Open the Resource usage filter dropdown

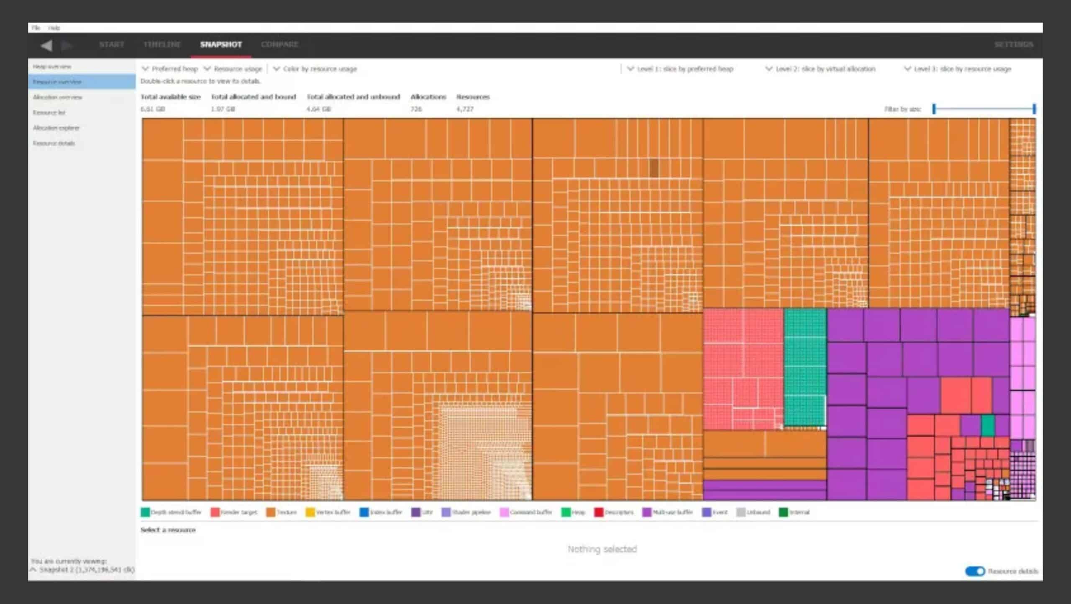(233, 69)
